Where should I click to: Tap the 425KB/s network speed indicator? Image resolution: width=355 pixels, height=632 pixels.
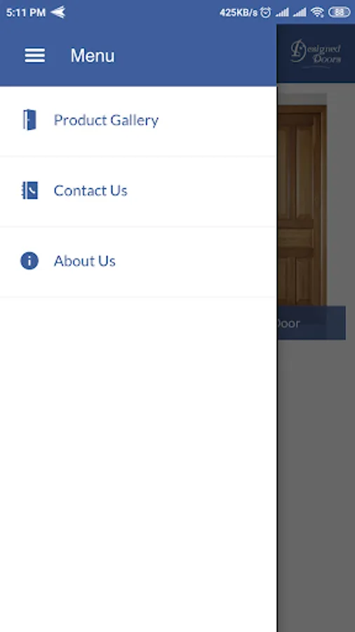click(x=239, y=13)
